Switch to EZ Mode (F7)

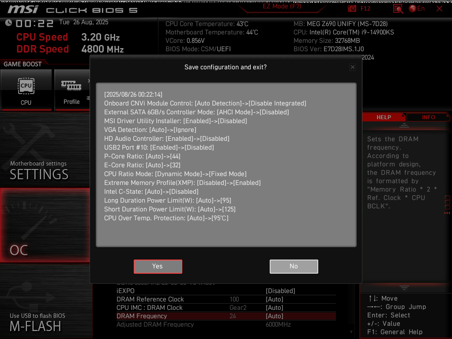tap(282, 7)
